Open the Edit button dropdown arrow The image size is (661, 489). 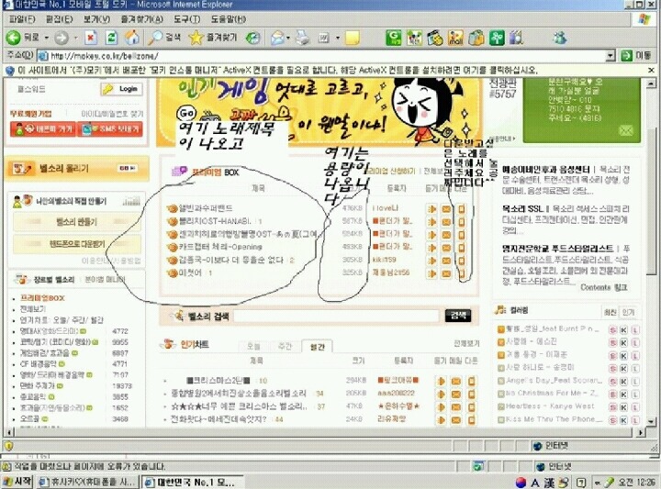[x=338, y=38]
